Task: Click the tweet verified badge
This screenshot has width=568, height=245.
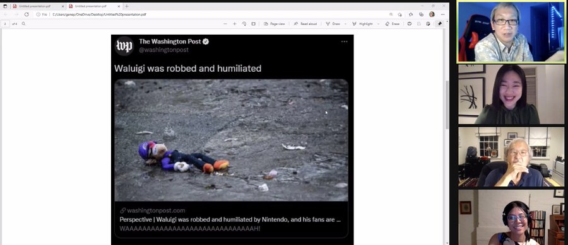Action: pyautogui.click(x=206, y=42)
